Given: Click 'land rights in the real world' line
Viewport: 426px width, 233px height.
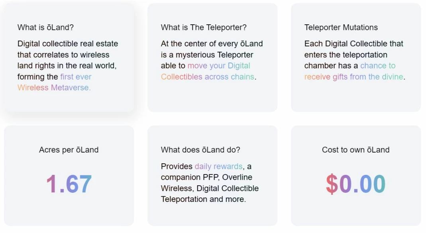Looking at the screenshot, I should [x=67, y=66].
